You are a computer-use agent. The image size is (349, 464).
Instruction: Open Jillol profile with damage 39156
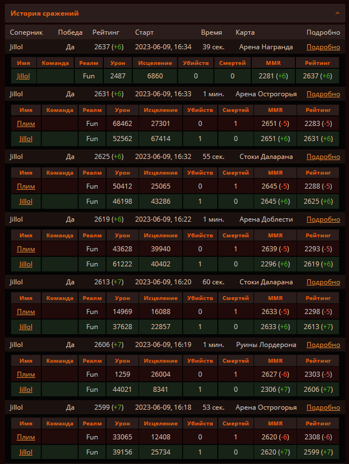(x=26, y=452)
